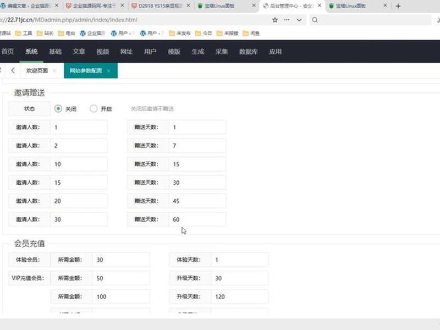Close the 编辑文章 browser tab
This screenshot has width=440, height=330.
click(57, 5)
